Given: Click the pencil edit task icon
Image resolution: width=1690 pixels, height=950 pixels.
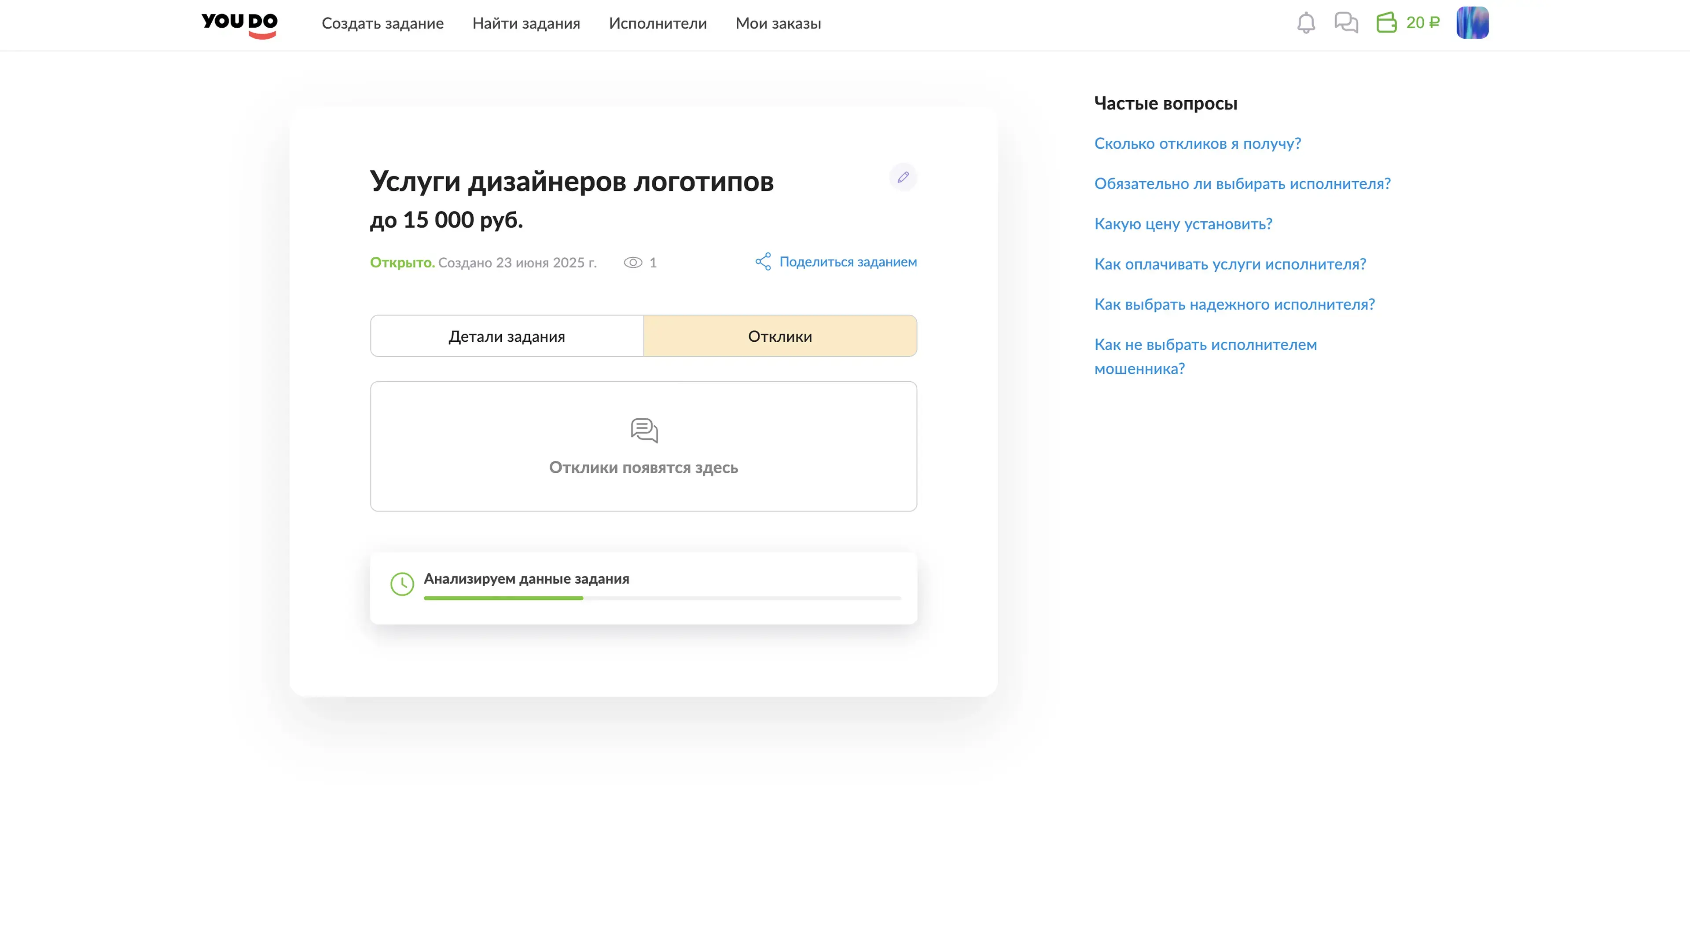Looking at the screenshot, I should click(x=903, y=177).
